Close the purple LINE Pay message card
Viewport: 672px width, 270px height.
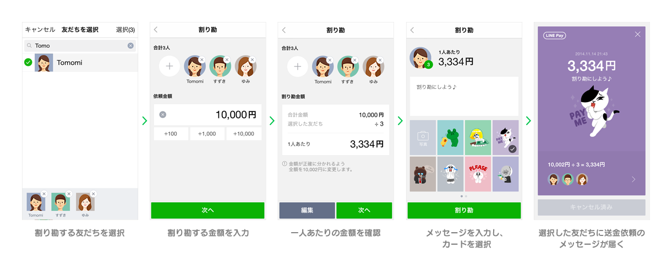[x=637, y=35]
